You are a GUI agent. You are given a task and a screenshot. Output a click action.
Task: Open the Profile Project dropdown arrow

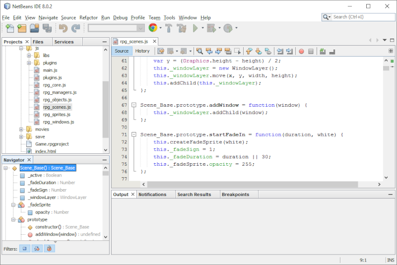pos(236,28)
